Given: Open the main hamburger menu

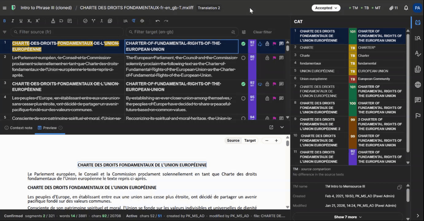Looking at the screenshot, I should [5, 8].
